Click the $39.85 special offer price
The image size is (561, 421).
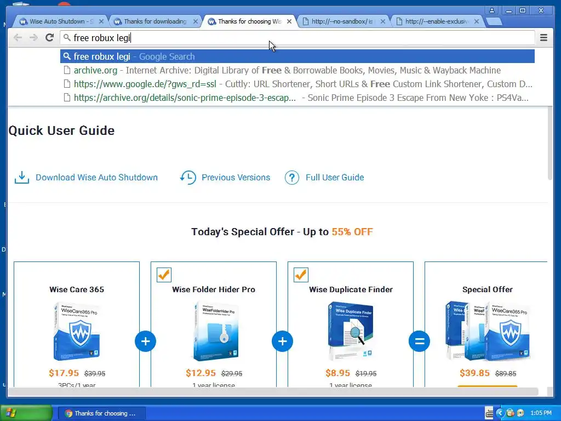click(474, 373)
